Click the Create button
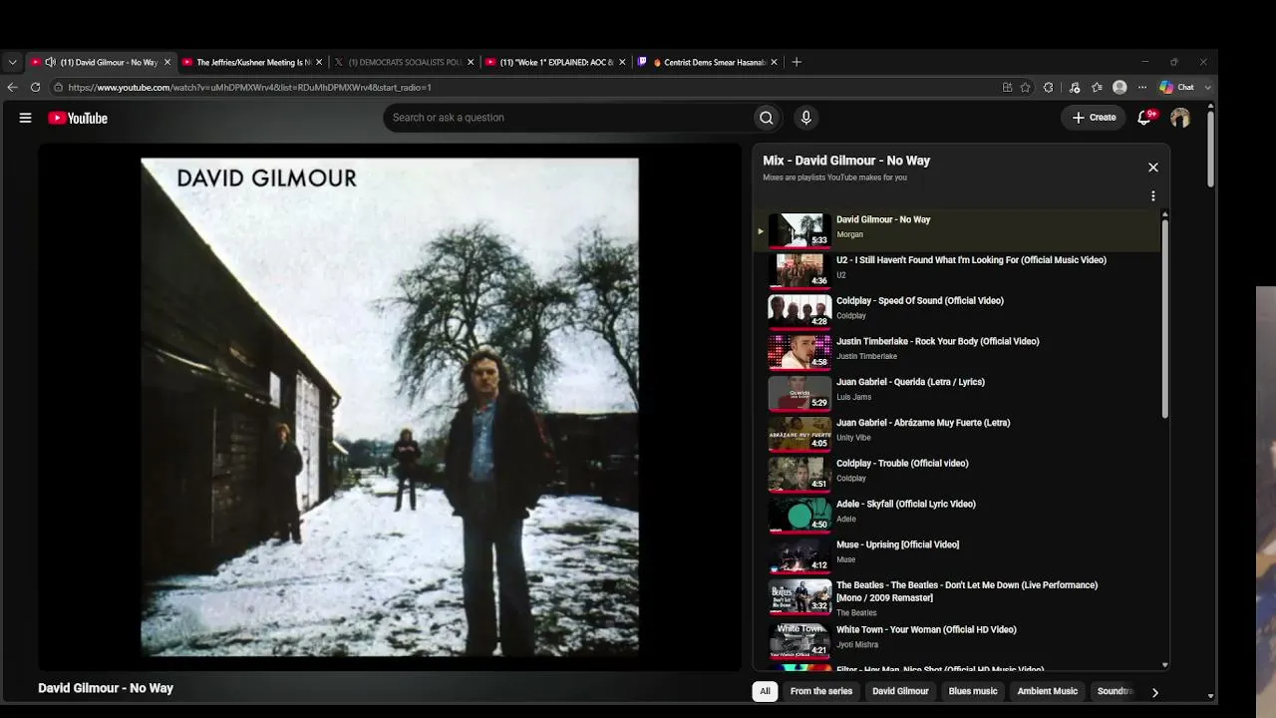This screenshot has width=1276, height=718. (x=1094, y=118)
